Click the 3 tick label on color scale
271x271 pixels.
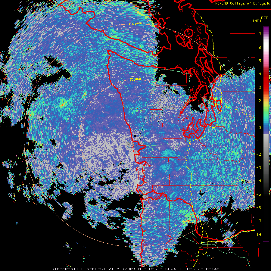tap(260, 87)
